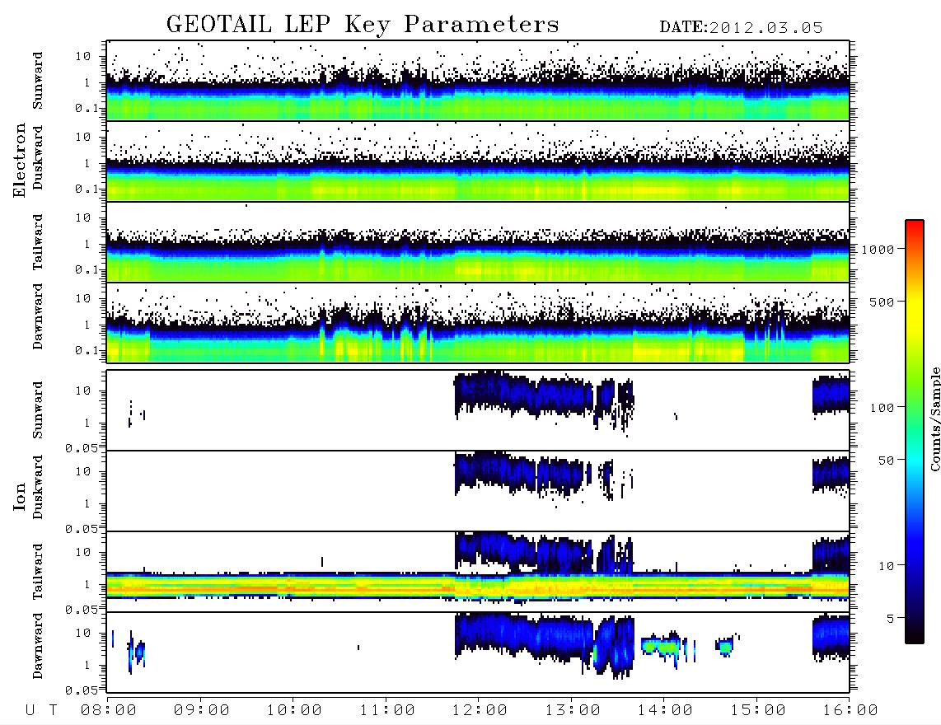Click inside the Electron Tailward spectrogram
Image resolution: width=941 pixels, height=725 pixels.
click(478, 242)
